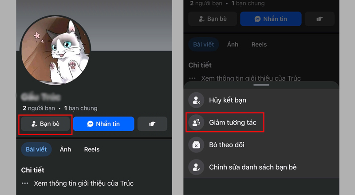Tap the pointing-hand poke button on left profile
355x195 pixels.
(x=152, y=124)
